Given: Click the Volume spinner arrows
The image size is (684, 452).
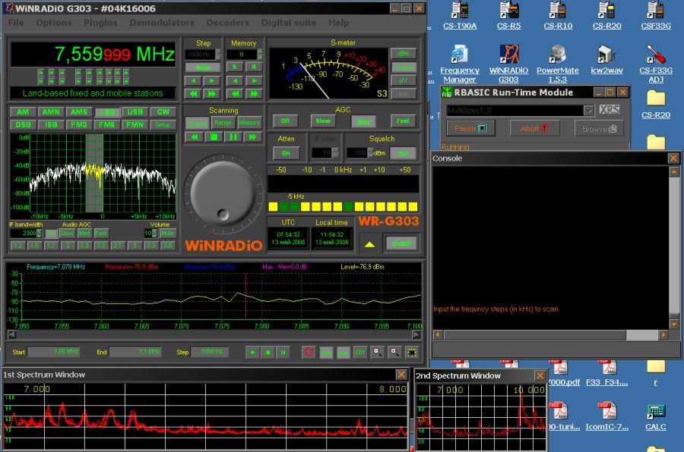Looking at the screenshot, I should point(154,234).
